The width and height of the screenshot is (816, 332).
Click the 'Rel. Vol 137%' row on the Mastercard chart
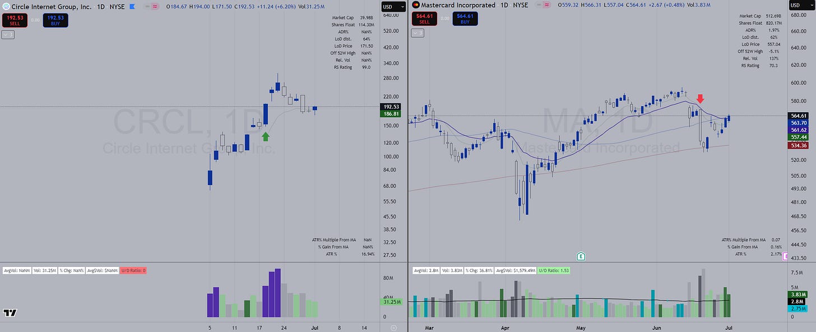761,58
